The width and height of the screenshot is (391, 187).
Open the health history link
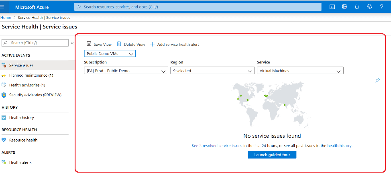[x=340, y=146]
